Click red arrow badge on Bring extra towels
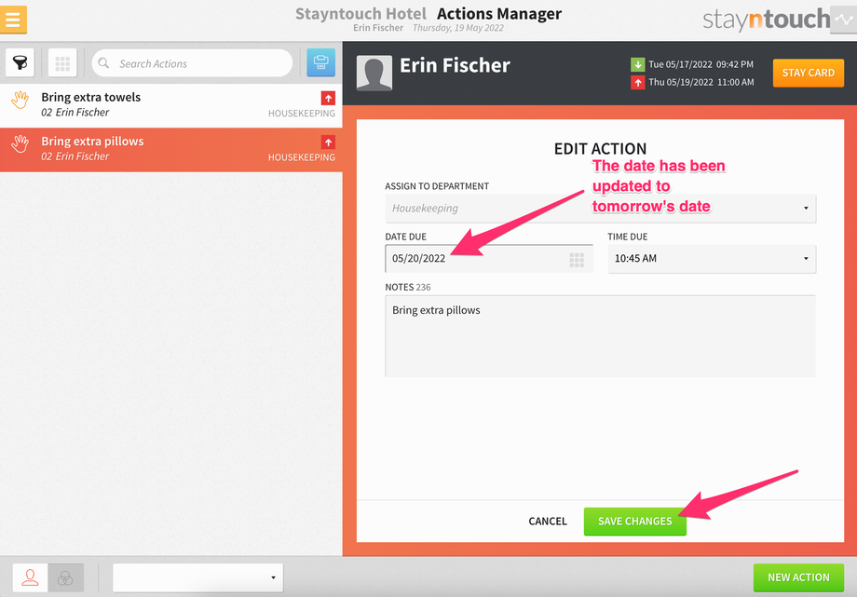857x597 pixels. (x=328, y=99)
